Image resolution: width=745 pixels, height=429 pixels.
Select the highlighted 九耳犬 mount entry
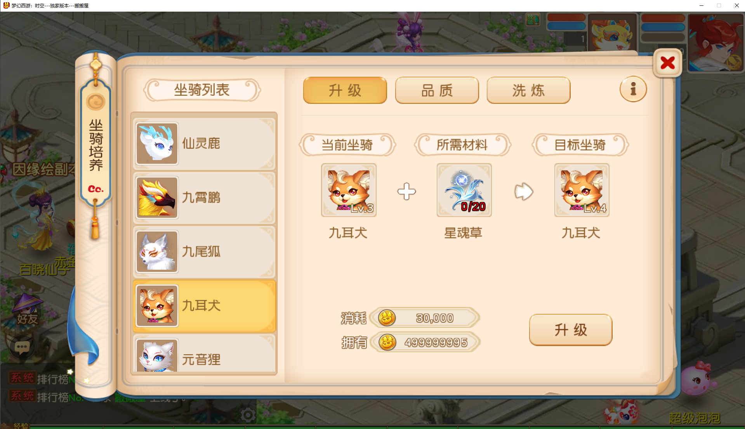pos(205,306)
